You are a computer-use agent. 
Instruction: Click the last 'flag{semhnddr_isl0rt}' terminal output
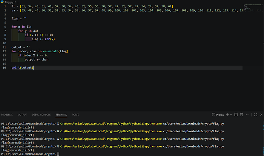[17, 150]
